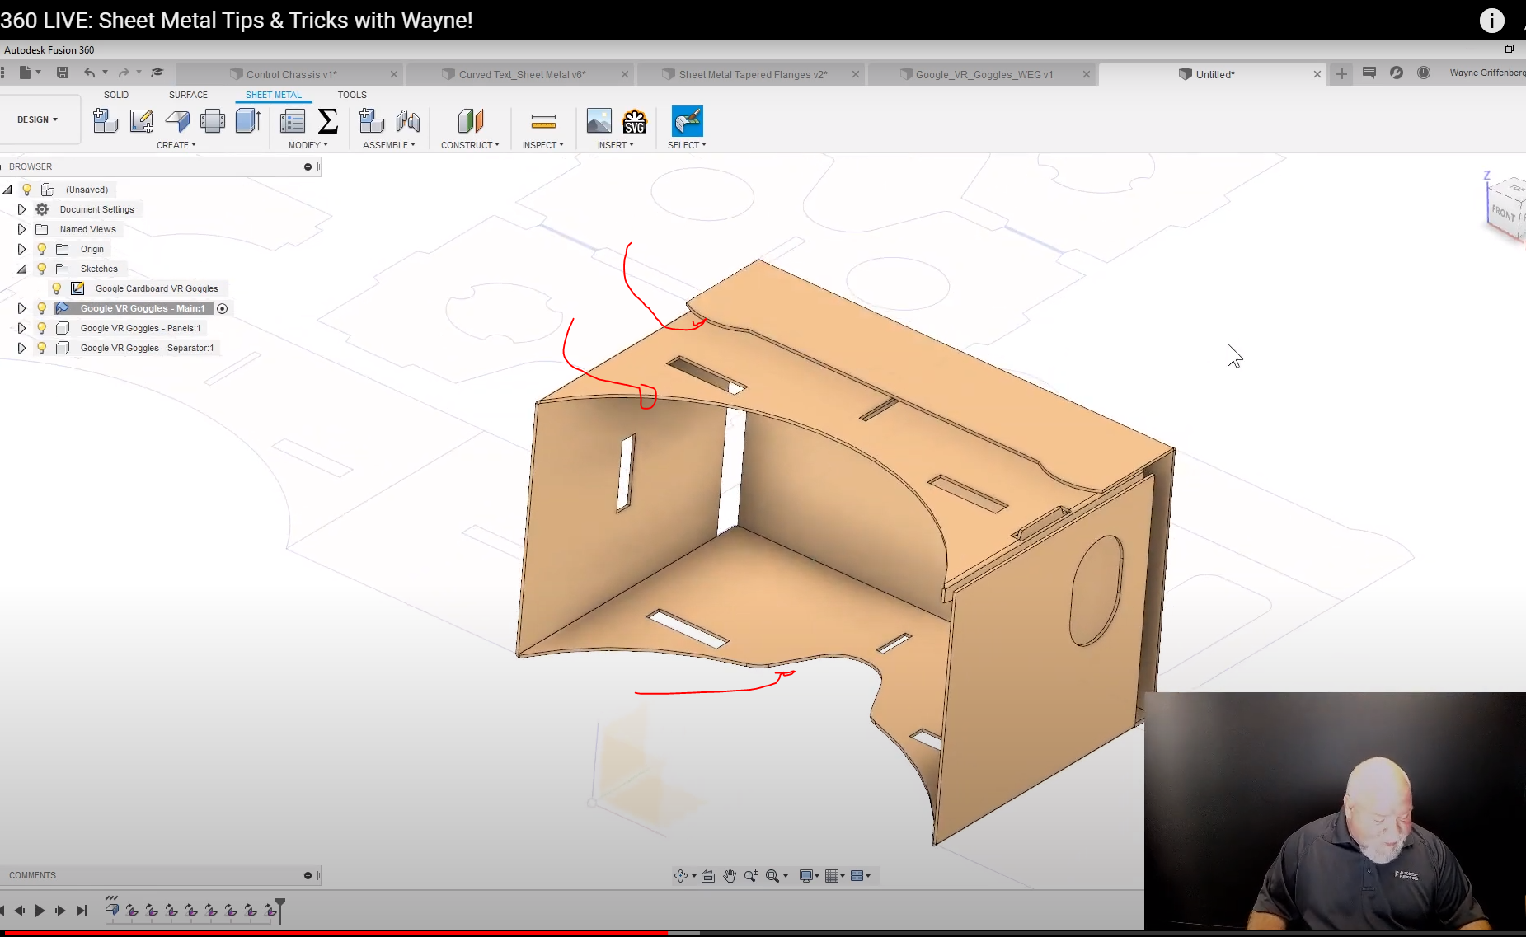Click the Construct Offset Plane icon
The image size is (1526, 937).
point(471,121)
